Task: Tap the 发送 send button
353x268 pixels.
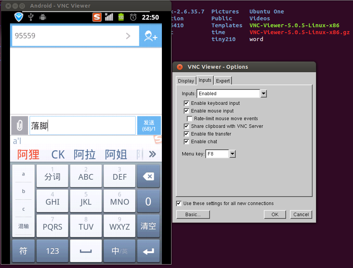Action: (x=149, y=126)
